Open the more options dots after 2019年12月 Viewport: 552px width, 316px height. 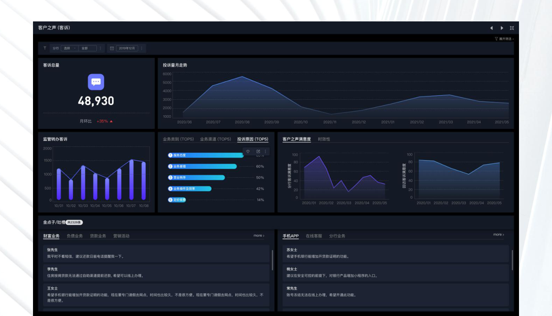click(141, 48)
